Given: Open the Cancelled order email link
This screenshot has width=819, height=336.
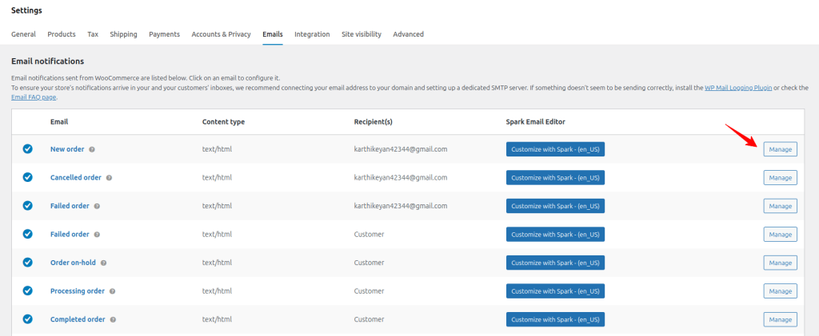Looking at the screenshot, I should [76, 177].
